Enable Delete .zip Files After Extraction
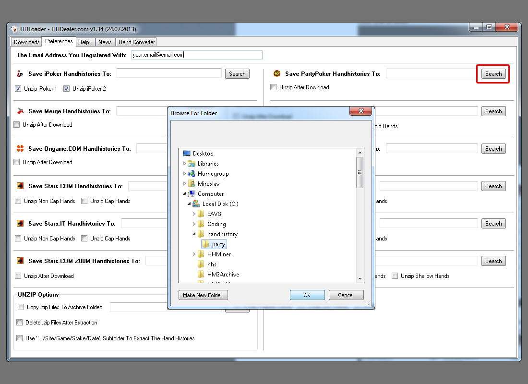This screenshot has height=384, width=528. click(20, 323)
